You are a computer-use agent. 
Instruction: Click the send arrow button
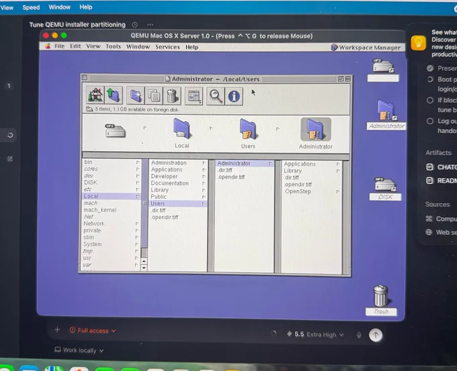click(x=376, y=335)
